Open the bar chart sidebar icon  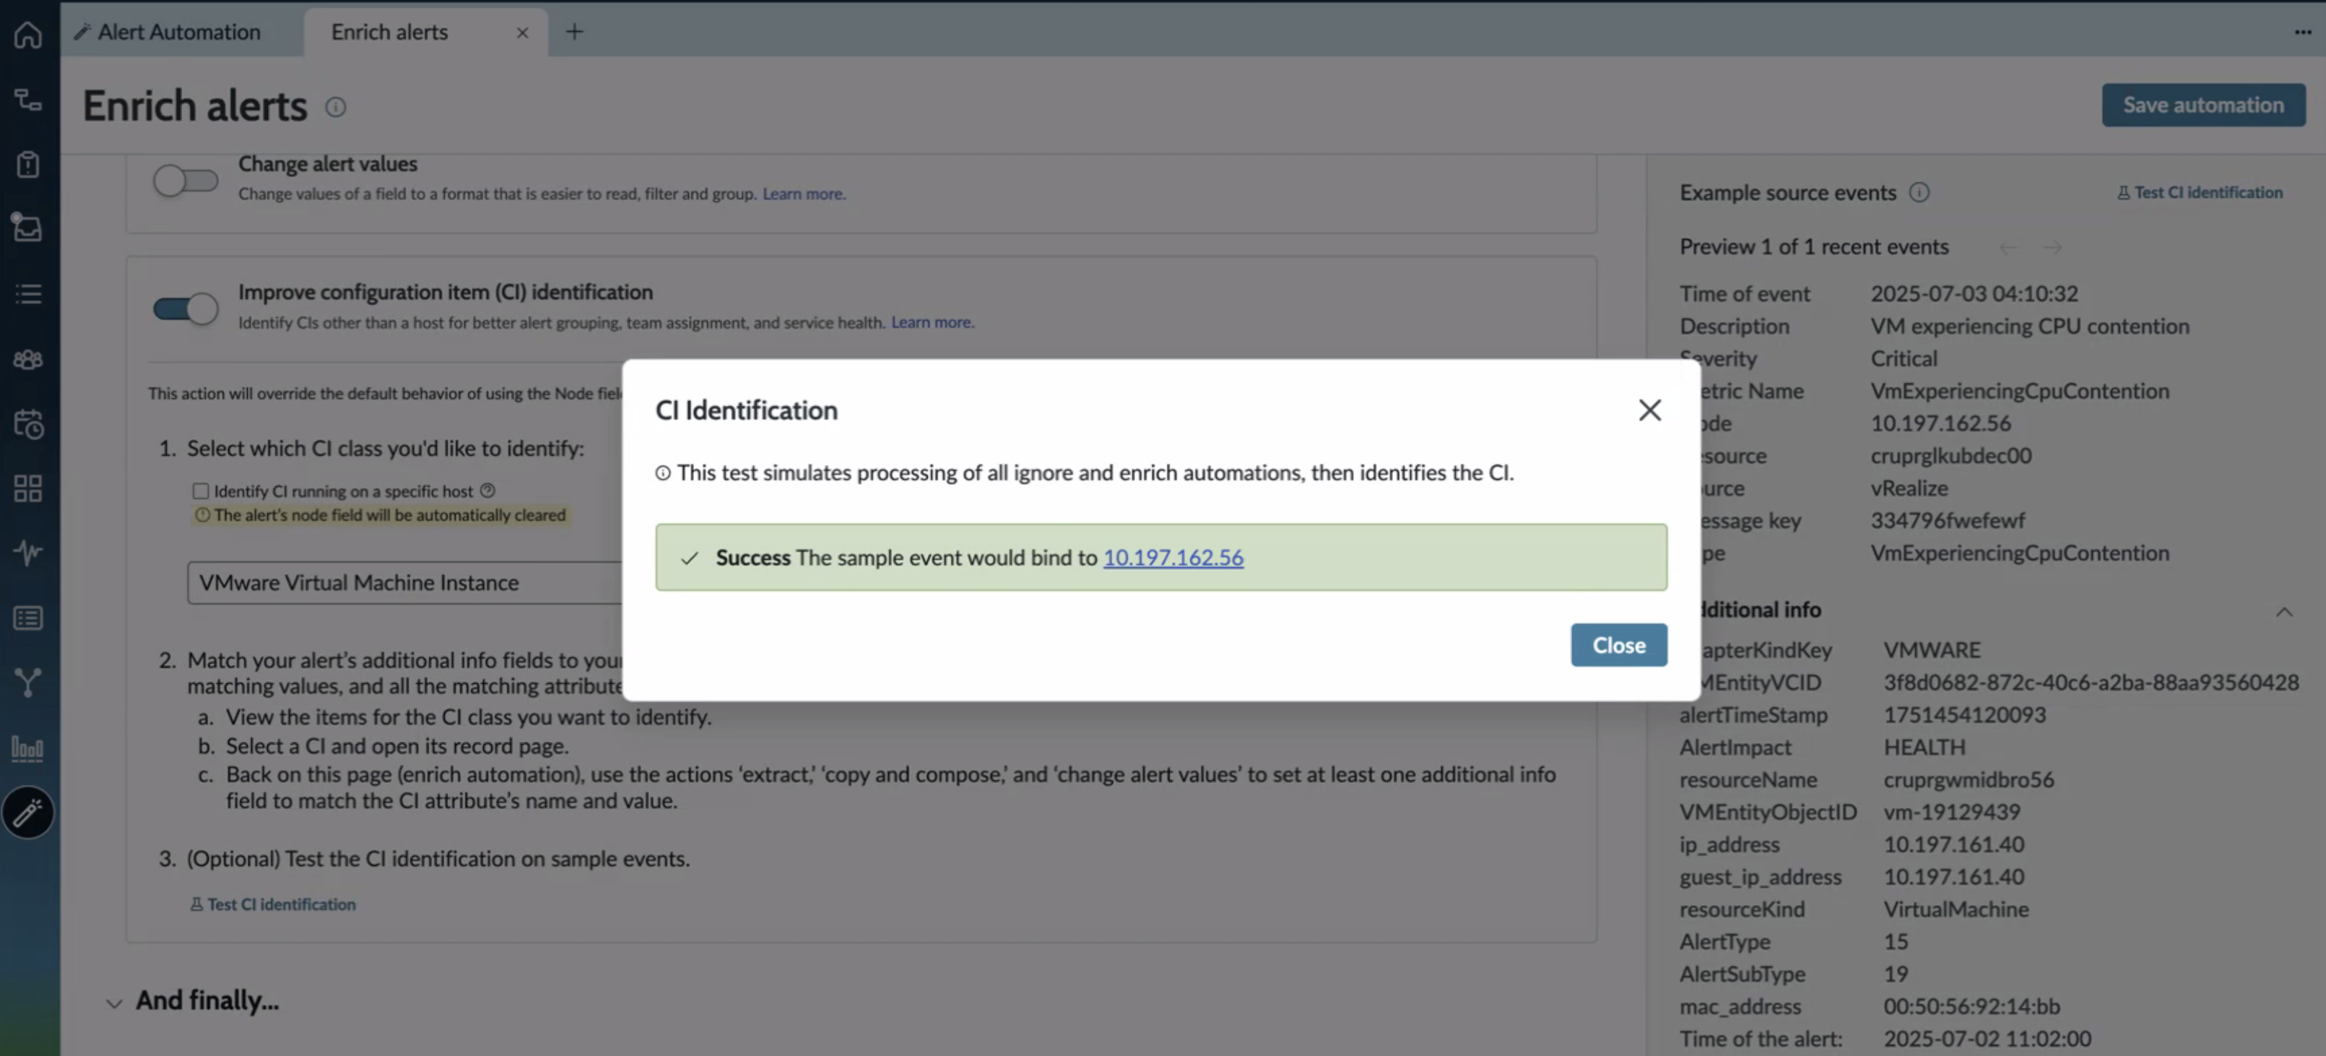[28, 748]
